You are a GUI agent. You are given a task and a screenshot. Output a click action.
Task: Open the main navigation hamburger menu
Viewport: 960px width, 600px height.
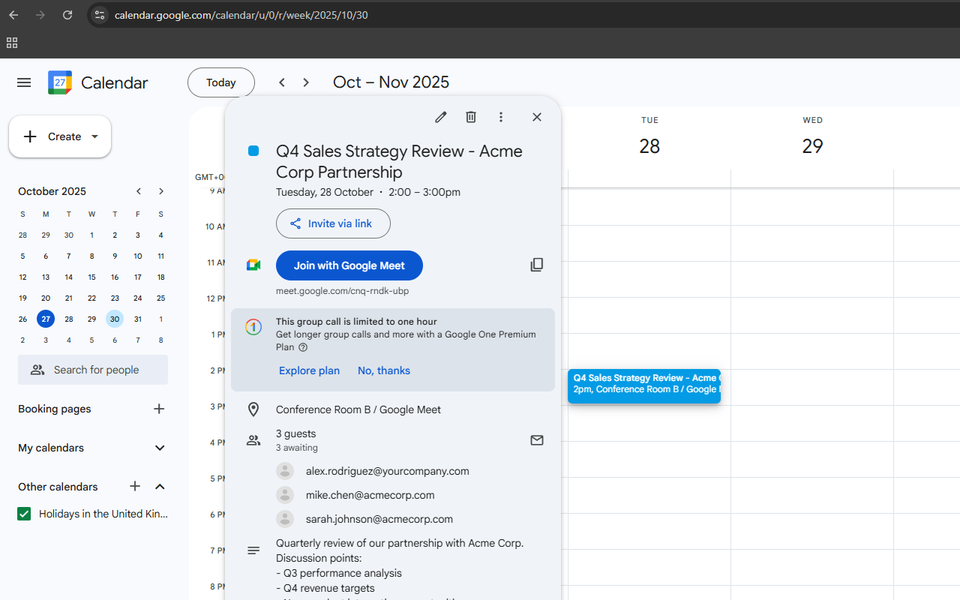tap(23, 82)
